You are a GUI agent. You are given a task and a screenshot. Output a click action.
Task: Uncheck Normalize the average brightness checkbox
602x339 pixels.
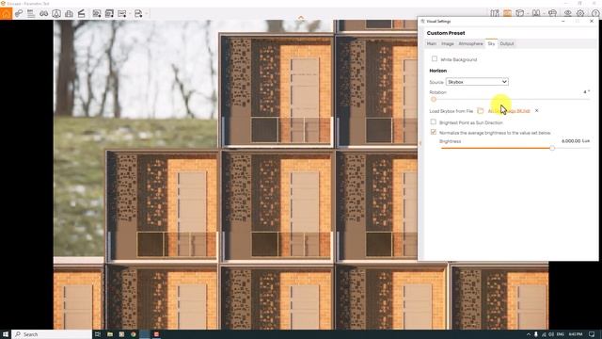pos(434,132)
